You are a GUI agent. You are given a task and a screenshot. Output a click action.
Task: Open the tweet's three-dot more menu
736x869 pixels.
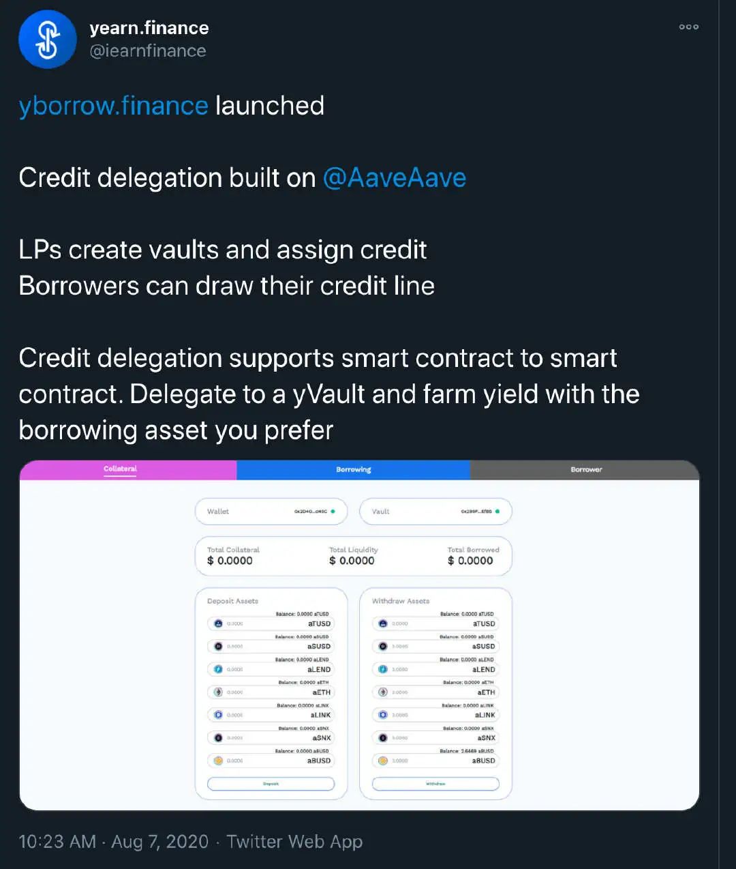pyautogui.click(x=688, y=27)
